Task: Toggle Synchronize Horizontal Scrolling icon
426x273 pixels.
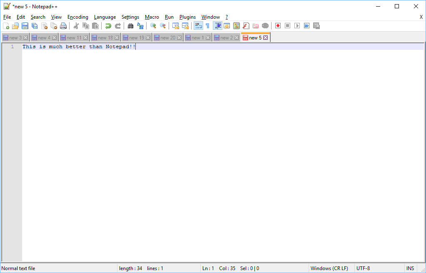Action: pyautogui.click(x=185, y=26)
